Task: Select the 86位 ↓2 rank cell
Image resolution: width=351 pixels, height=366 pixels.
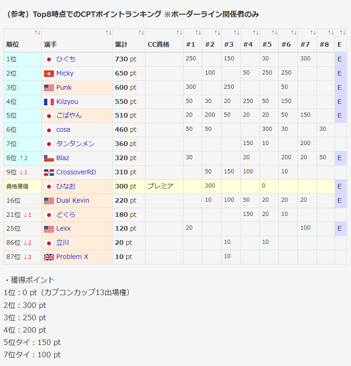Action: coord(23,243)
